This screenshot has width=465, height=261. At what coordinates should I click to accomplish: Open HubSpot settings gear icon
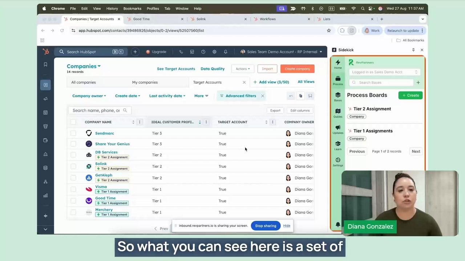pyautogui.click(x=214, y=52)
